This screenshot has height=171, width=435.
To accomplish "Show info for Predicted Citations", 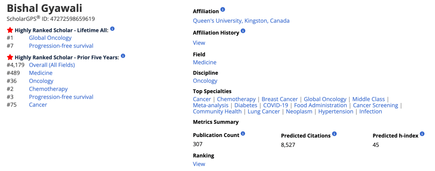I will 335,134.
